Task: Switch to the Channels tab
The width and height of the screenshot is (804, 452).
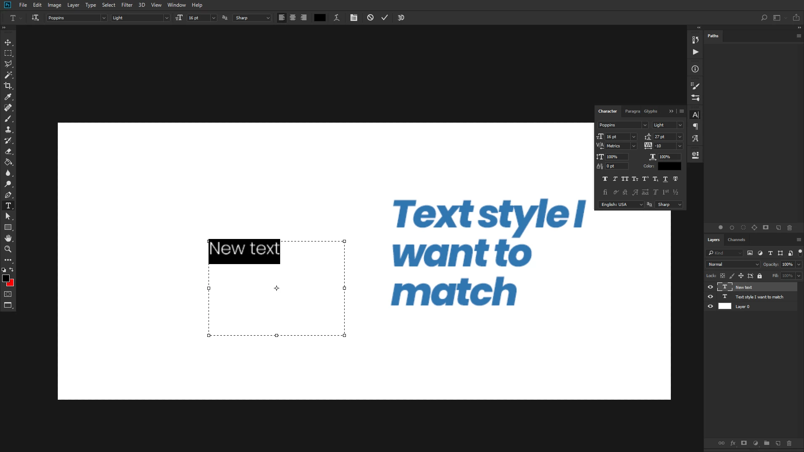Action: [736, 240]
